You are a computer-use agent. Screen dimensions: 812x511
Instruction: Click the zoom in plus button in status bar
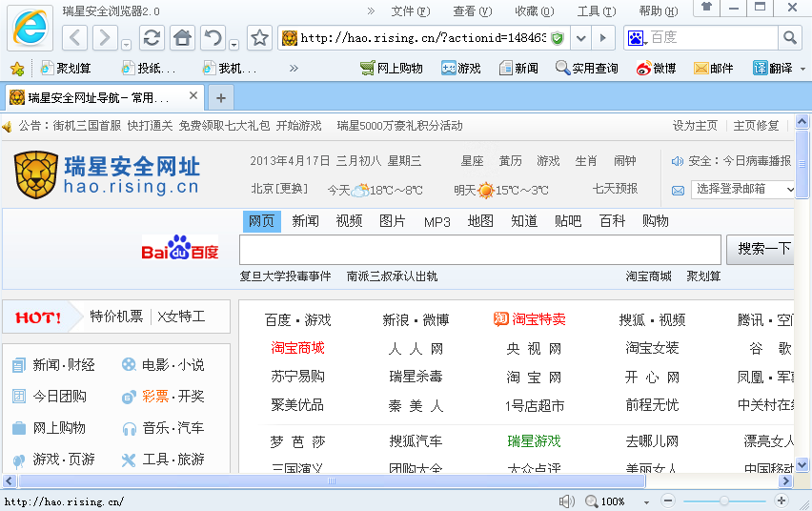pos(782,501)
